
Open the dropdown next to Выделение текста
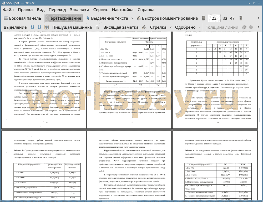point(132,18)
